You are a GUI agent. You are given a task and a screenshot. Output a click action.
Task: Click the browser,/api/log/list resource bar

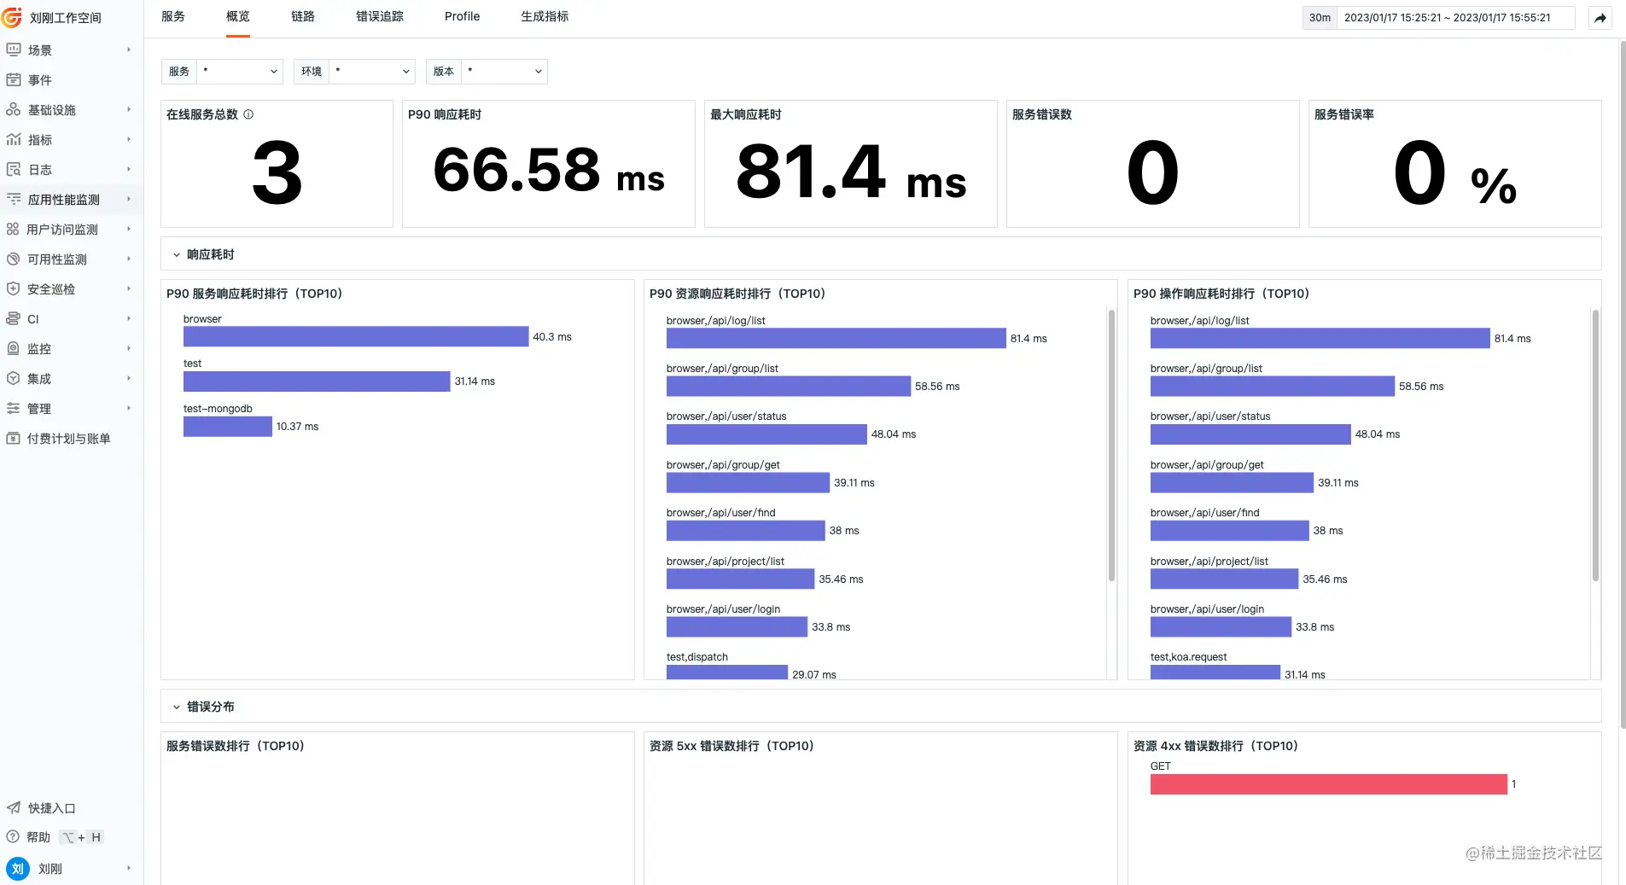(836, 339)
